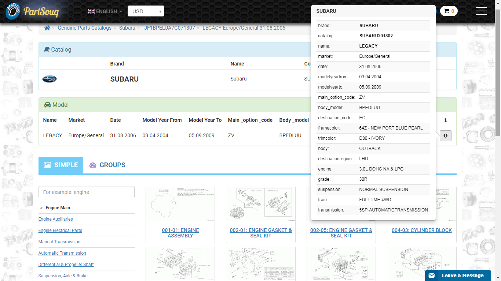Open the VIN JF1BPELUA7G071307 breadcrumb link

pyautogui.click(x=169, y=28)
